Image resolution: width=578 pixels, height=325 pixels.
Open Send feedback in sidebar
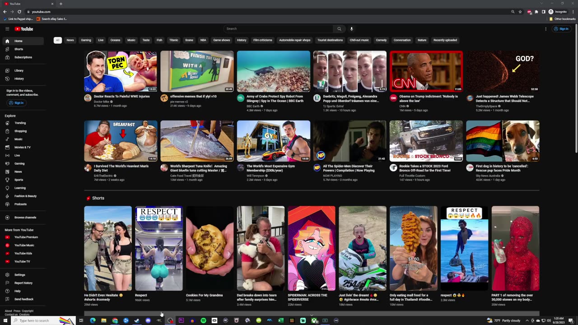pos(22,299)
